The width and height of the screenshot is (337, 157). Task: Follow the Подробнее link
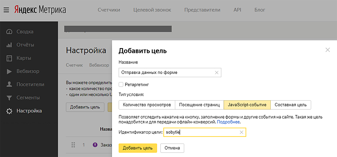click(228, 122)
